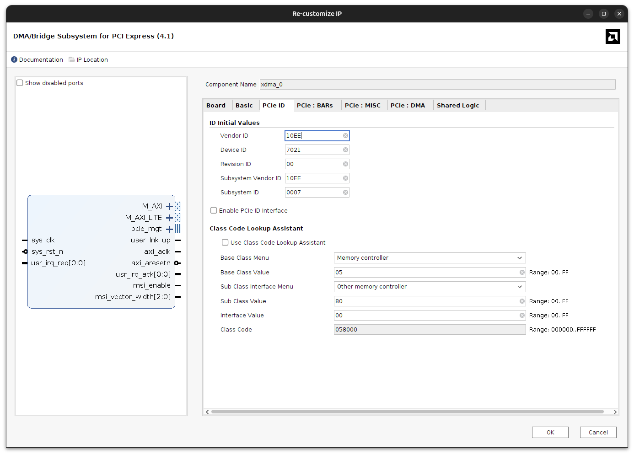Viewport: 634px width, 455px height.
Task: Open Sub Class Interface Menu dropdown
Action: 430,287
